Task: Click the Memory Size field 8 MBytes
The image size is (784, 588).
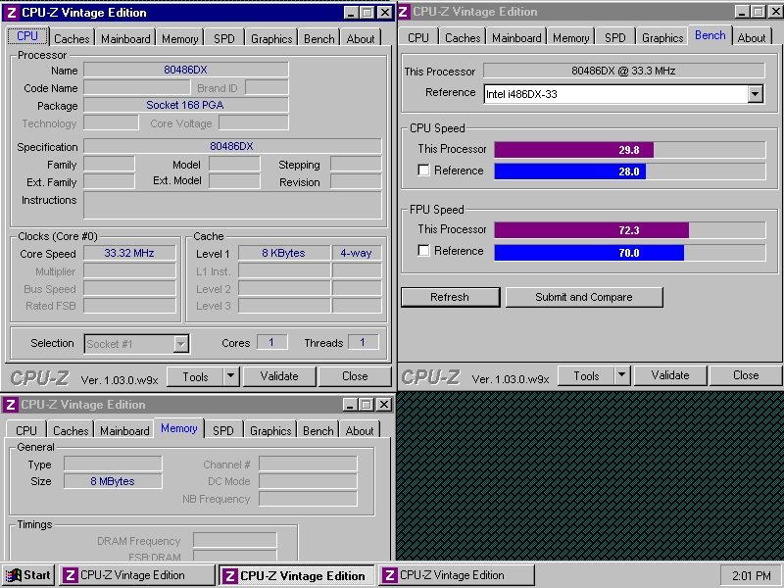Action: (113, 481)
